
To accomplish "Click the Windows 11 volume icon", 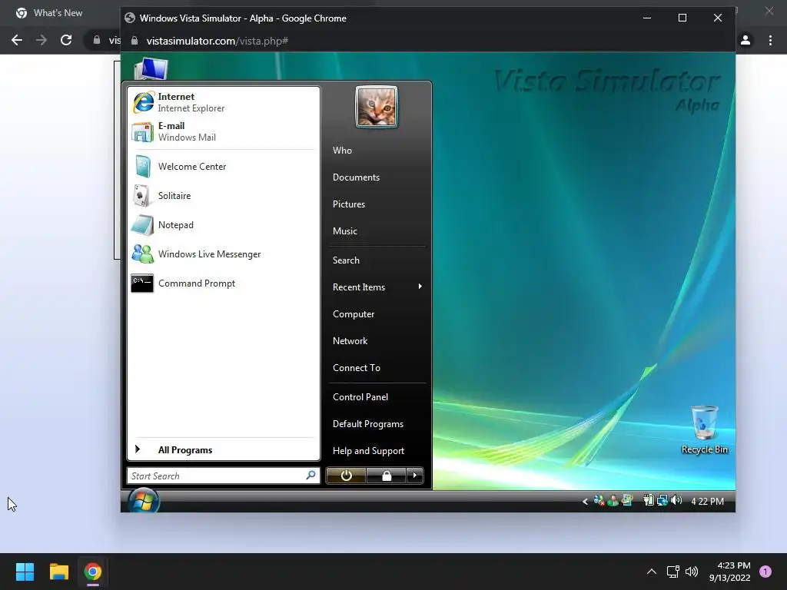I will click(x=692, y=572).
